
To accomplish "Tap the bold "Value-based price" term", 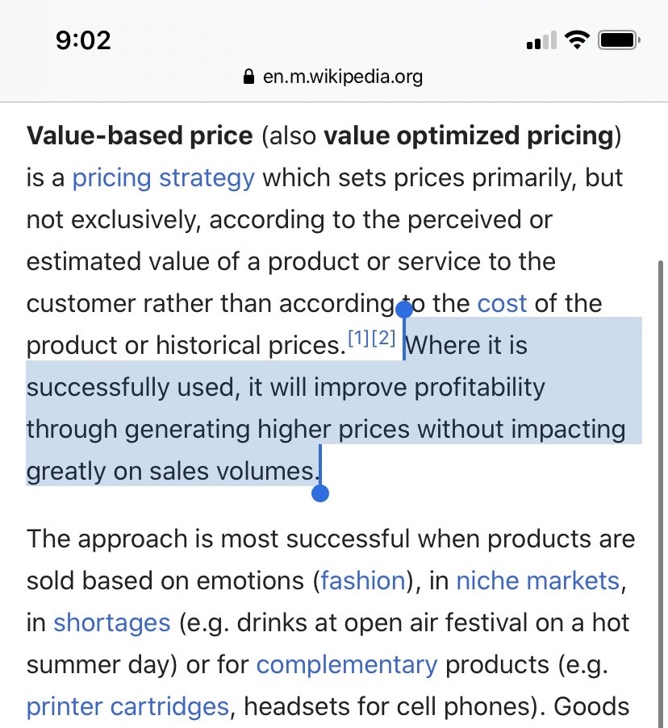I will (x=140, y=135).
